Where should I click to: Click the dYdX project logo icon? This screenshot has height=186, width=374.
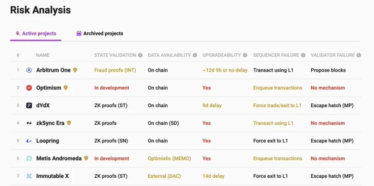(x=29, y=105)
